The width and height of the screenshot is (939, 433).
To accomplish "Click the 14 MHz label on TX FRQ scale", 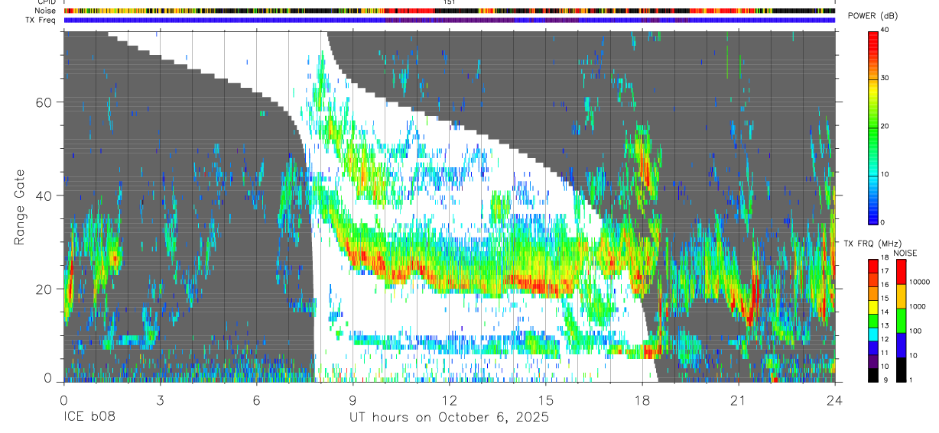I will 885,312.
